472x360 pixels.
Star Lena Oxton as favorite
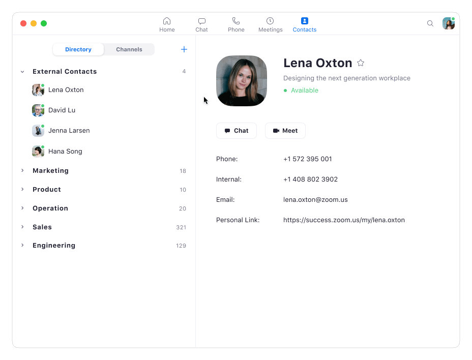tap(361, 63)
